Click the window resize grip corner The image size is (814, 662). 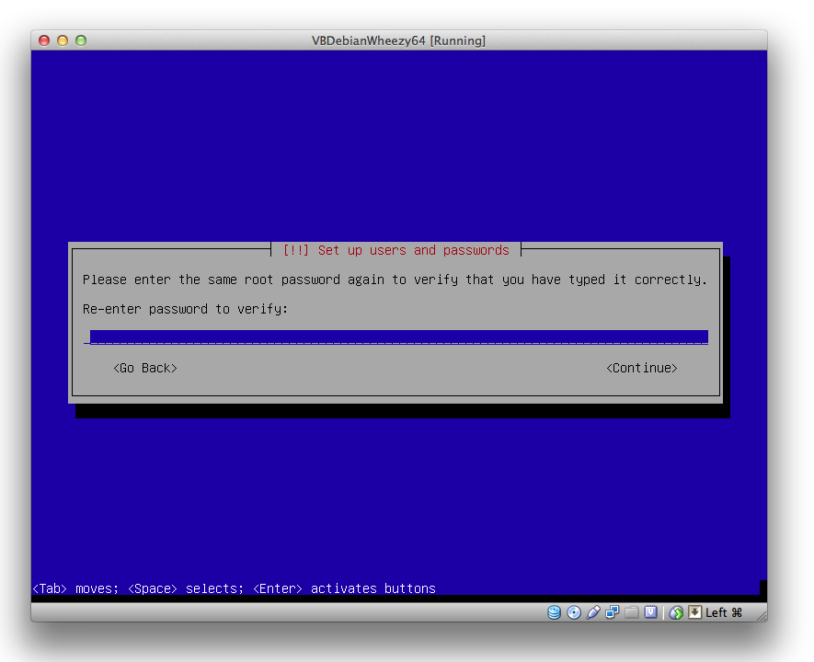(x=760, y=614)
